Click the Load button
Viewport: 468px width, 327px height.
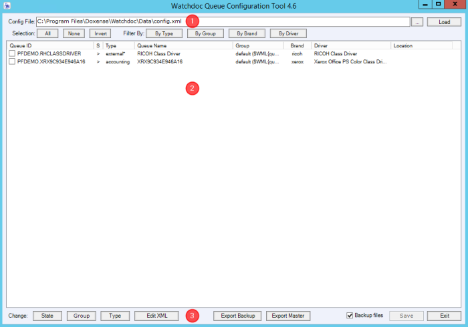coord(444,22)
